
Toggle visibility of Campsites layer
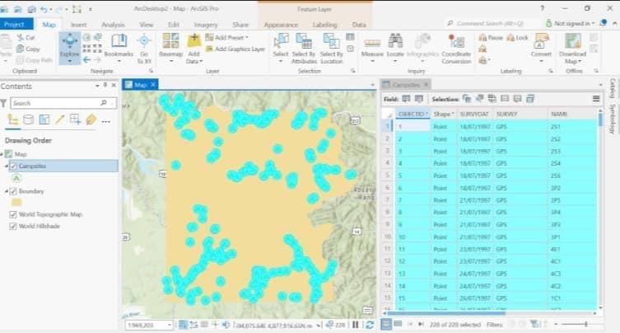(13, 166)
